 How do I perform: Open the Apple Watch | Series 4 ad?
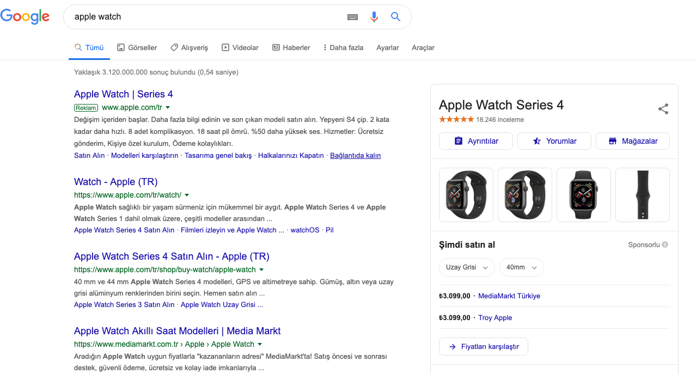click(x=124, y=94)
